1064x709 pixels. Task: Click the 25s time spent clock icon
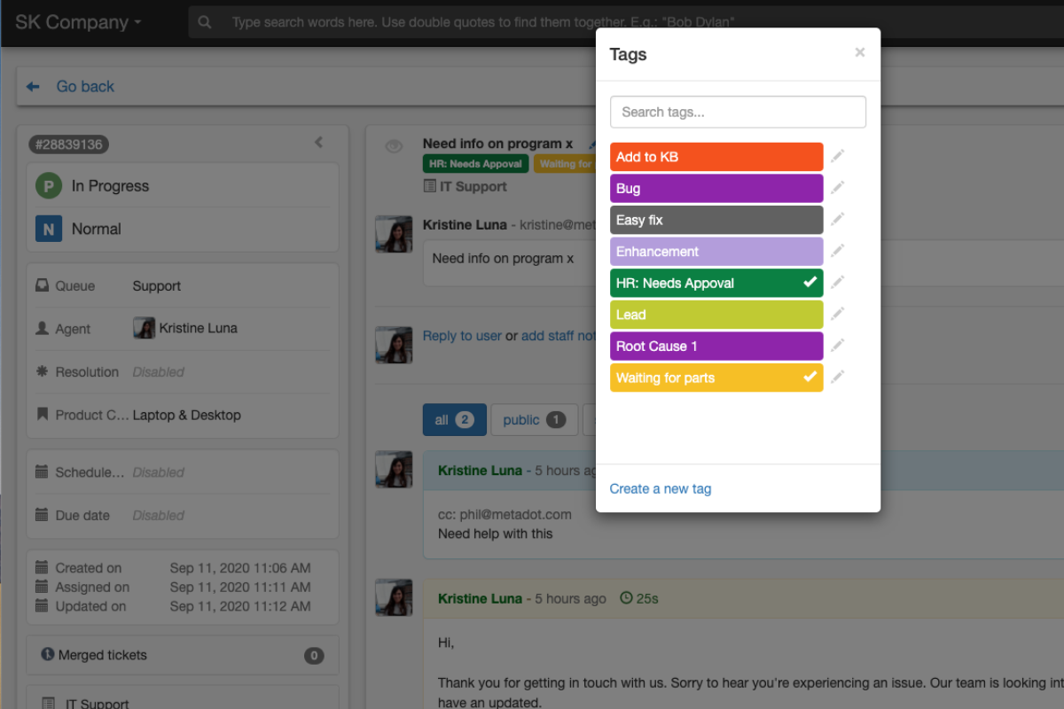pos(626,598)
